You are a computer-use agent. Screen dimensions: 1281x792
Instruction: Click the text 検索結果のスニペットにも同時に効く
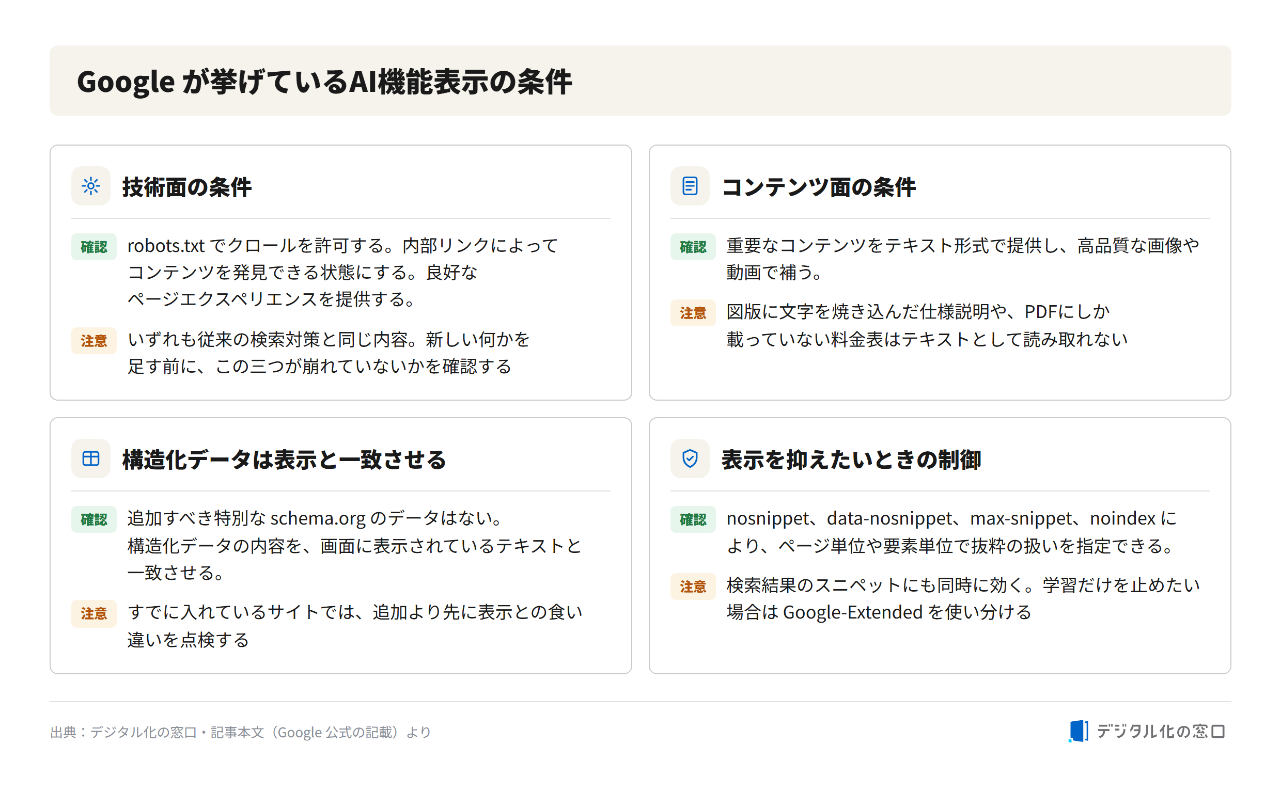pos(962,598)
